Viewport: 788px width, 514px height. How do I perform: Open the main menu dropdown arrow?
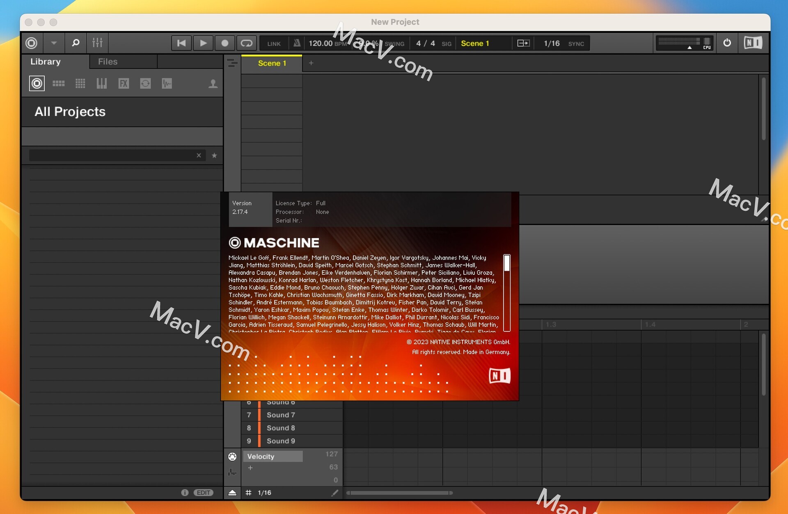click(x=54, y=43)
